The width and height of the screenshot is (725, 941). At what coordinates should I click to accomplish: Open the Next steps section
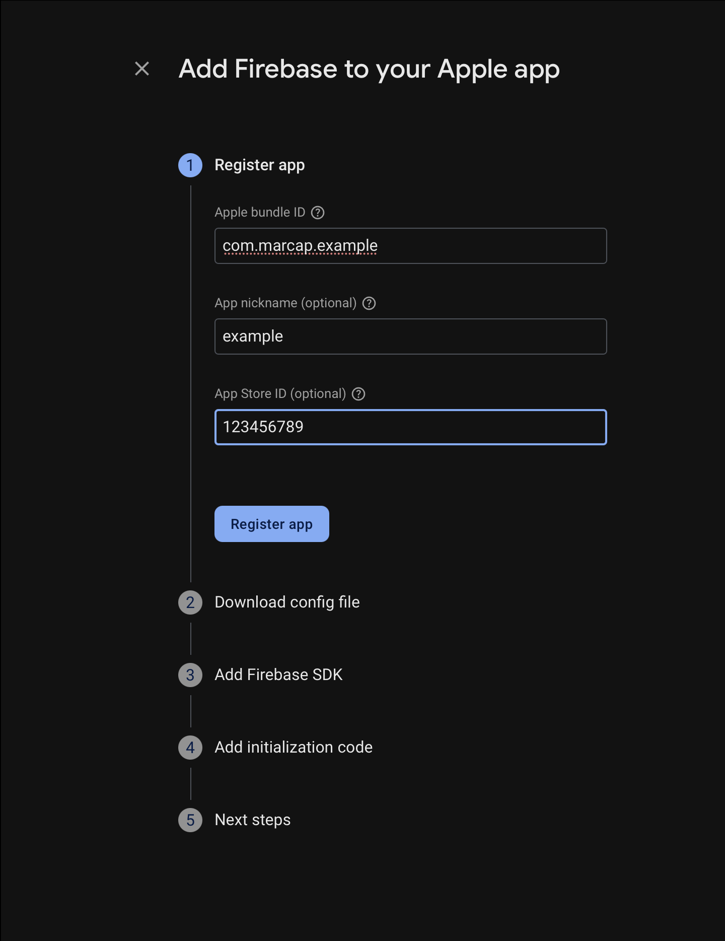point(252,820)
